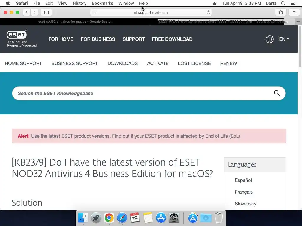
Task: Click Safari back button
Action: pos(27,12)
